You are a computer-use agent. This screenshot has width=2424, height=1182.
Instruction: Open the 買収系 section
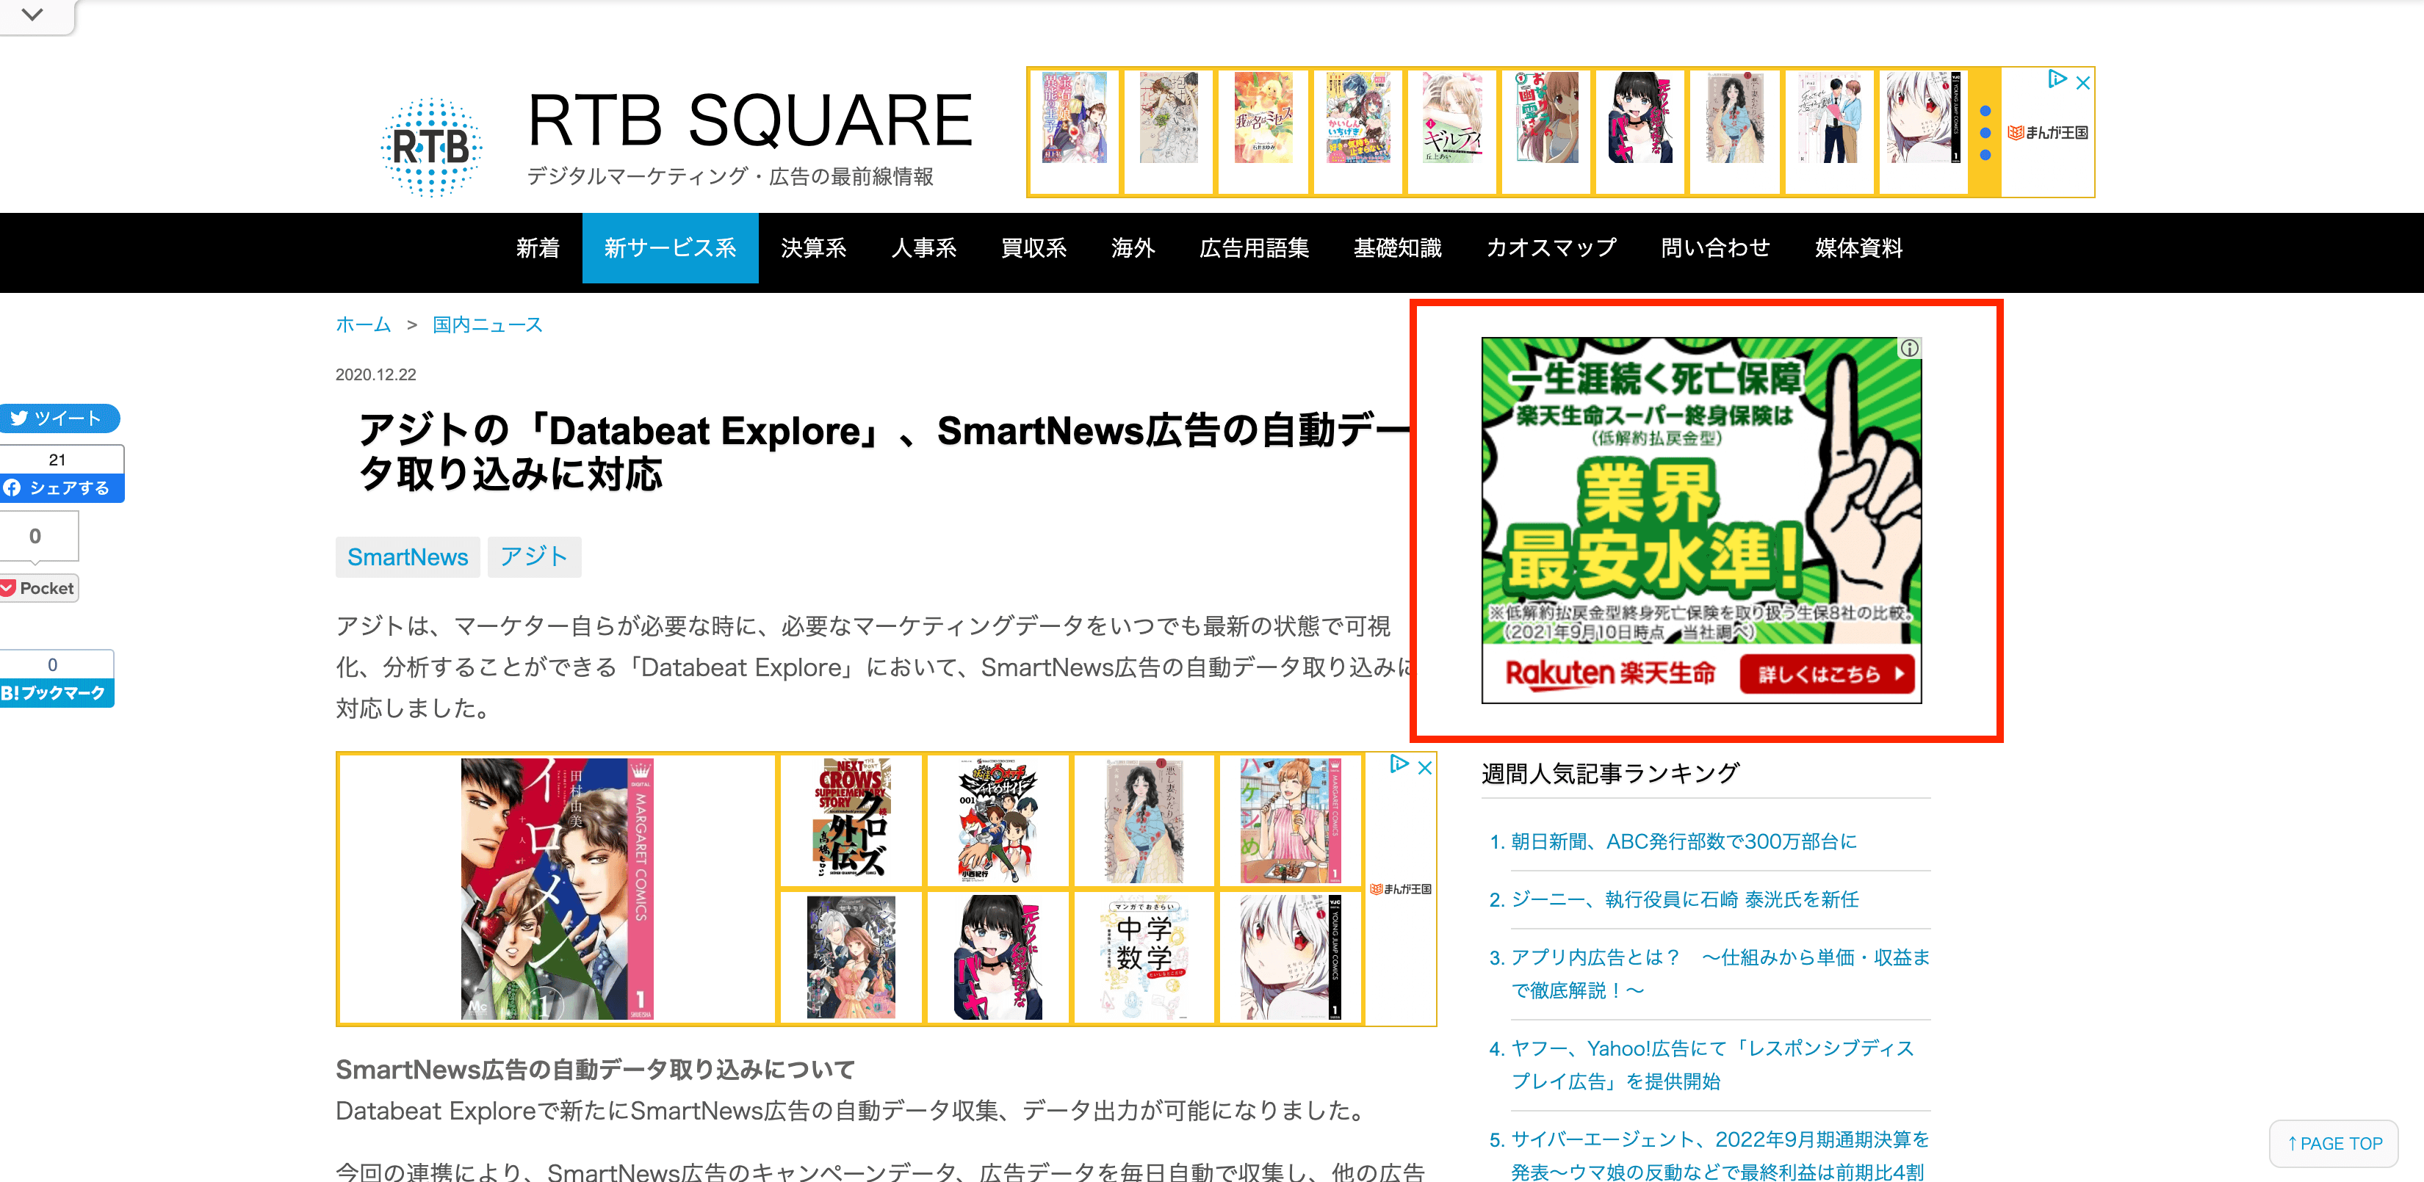(x=1034, y=248)
